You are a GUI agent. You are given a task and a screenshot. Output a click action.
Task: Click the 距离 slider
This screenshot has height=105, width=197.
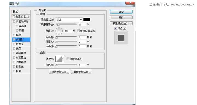pos(66,37)
